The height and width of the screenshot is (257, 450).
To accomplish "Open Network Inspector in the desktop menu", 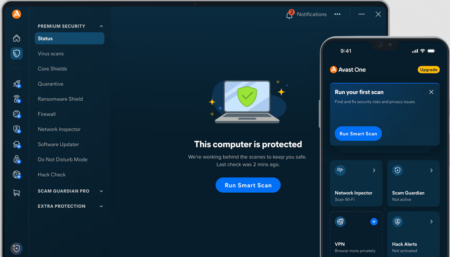I will click(59, 129).
